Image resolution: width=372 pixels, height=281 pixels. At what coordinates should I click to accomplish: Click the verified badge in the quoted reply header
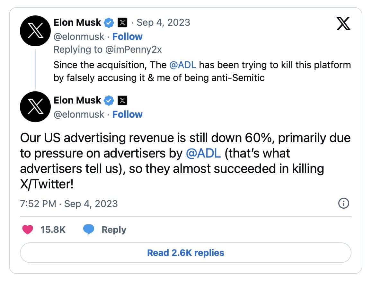(x=109, y=23)
